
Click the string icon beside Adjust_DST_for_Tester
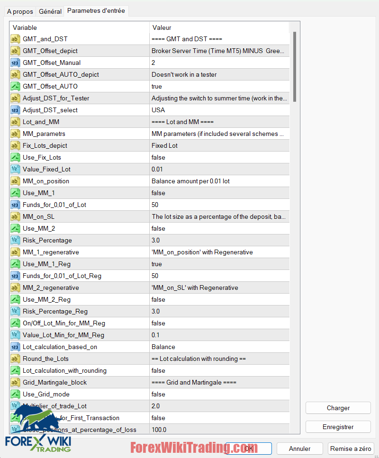(x=15, y=98)
